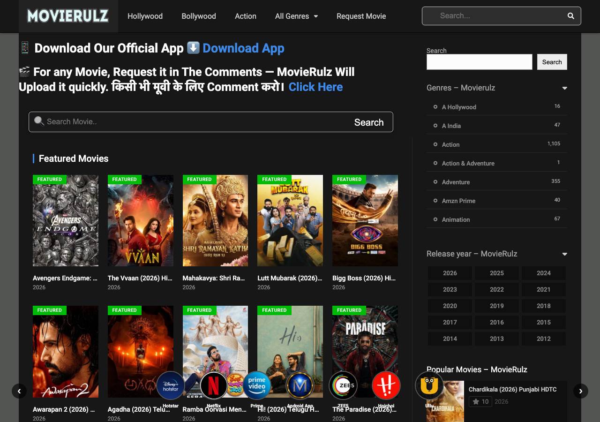Click 'Mahakavya: Shri Ra...' title link
Image resolution: width=600 pixels, height=422 pixels.
click(214, 278)
